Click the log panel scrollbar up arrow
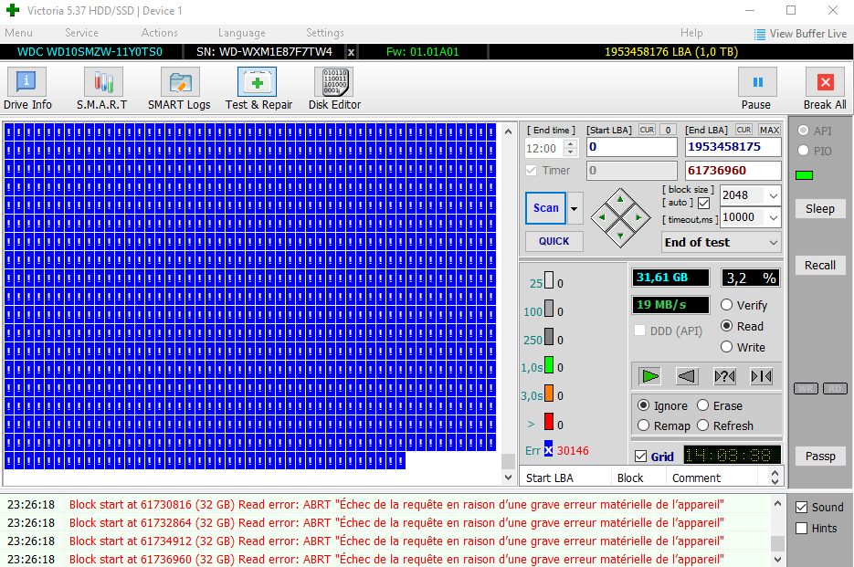854x567 pixels. (x=778, y=503)
